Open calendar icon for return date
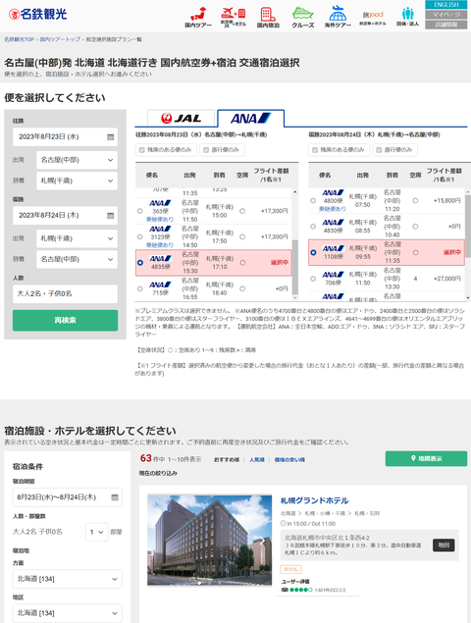The image size is (471, 623). (x=111, y=215)
